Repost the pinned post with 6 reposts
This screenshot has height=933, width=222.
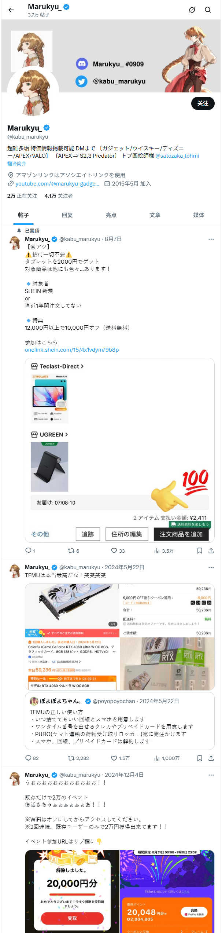tap(73, 551)
